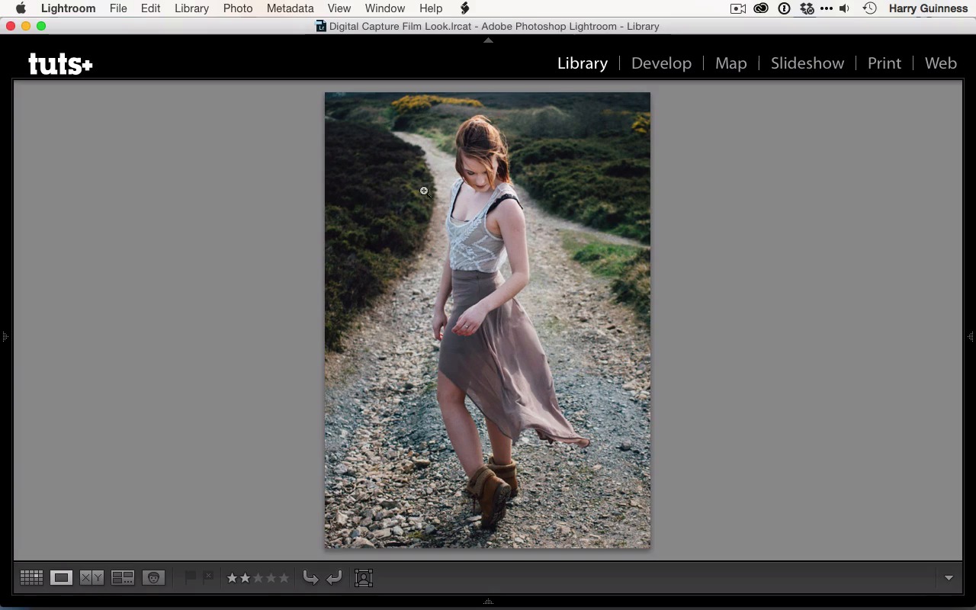
Task: Expand the bottom filmstrip panel
Action: click(x=488, y=602)
